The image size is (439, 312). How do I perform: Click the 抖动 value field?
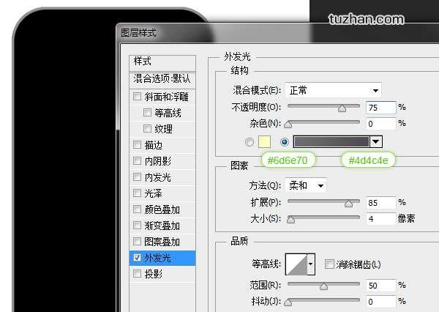(381, 301)
